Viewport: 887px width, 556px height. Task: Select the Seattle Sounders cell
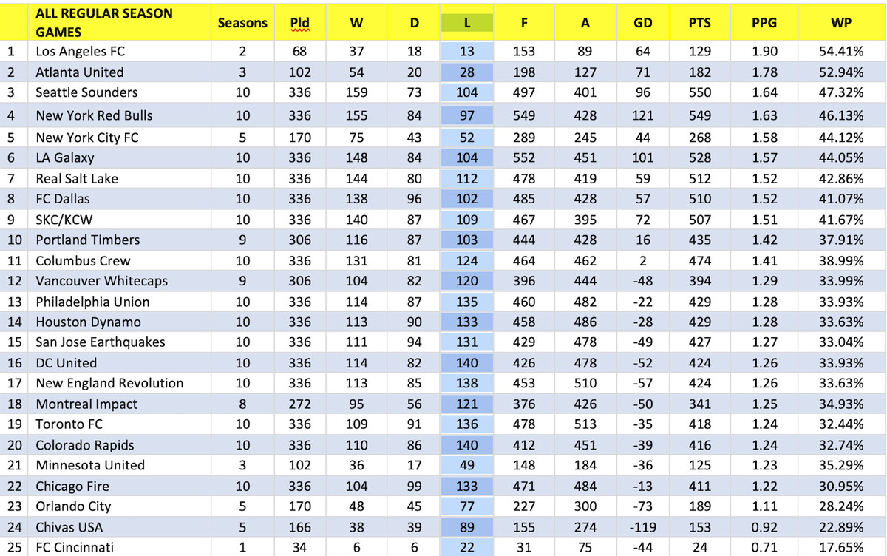pos(86,92)
